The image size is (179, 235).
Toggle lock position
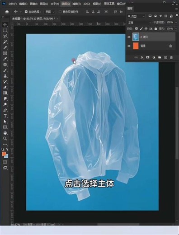(x=146, y=28)
